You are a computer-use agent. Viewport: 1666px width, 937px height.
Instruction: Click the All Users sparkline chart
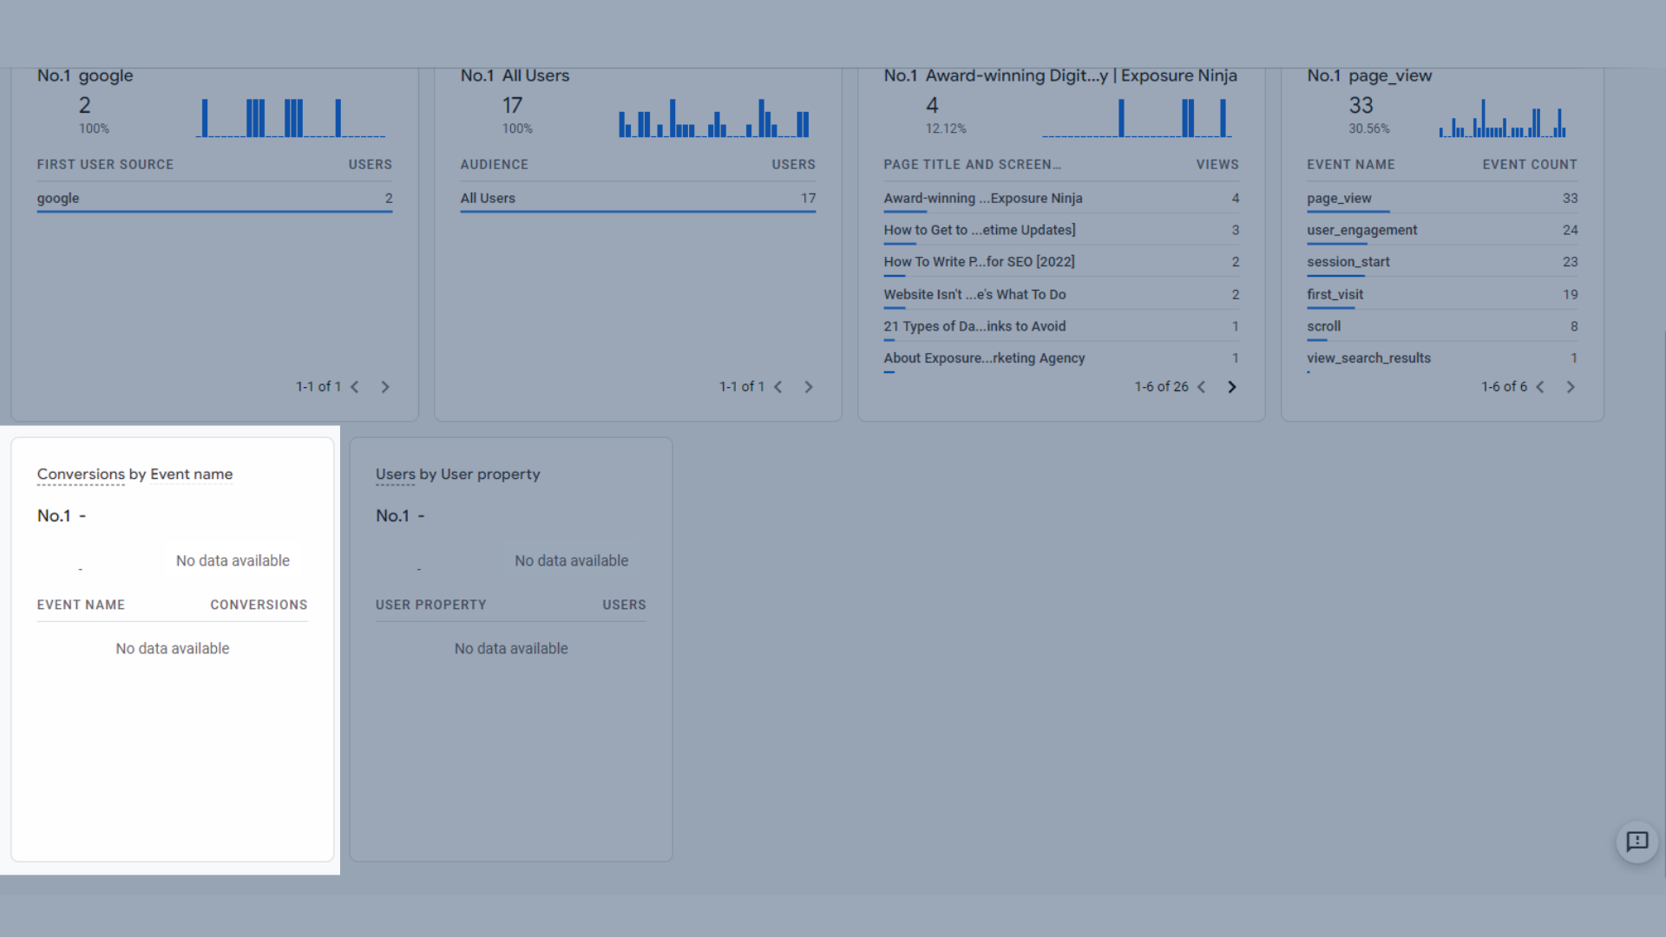click(x=713, y=120)
